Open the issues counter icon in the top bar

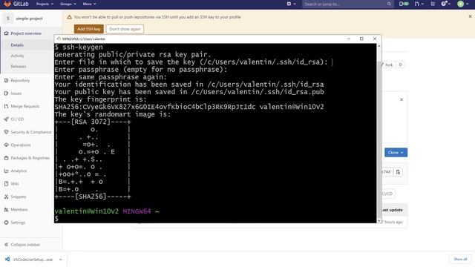point(404,4)
